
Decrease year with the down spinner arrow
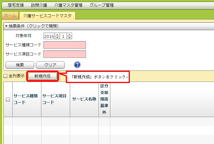[x=57, y=38]
